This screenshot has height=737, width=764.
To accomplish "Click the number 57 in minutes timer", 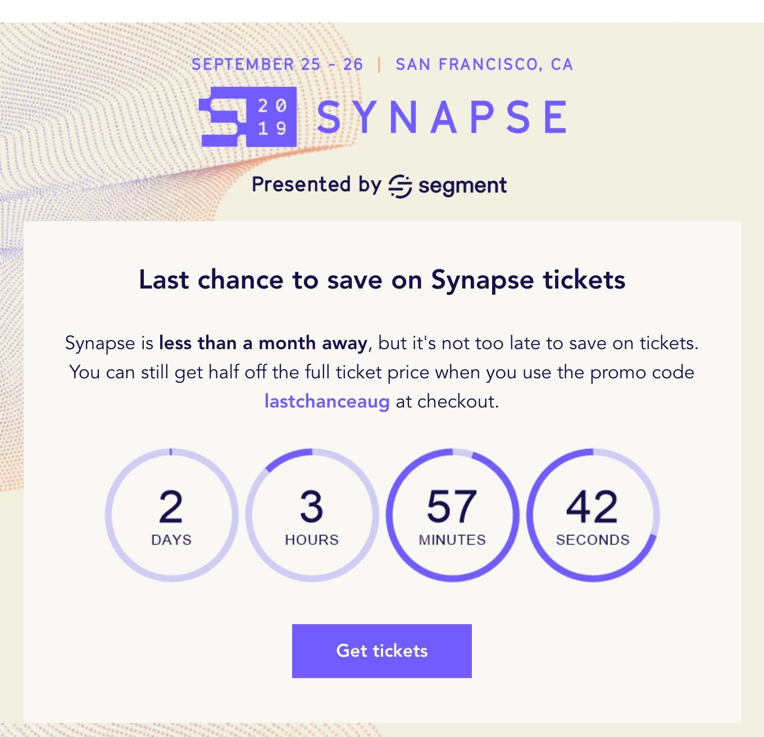I will point(452,506).
